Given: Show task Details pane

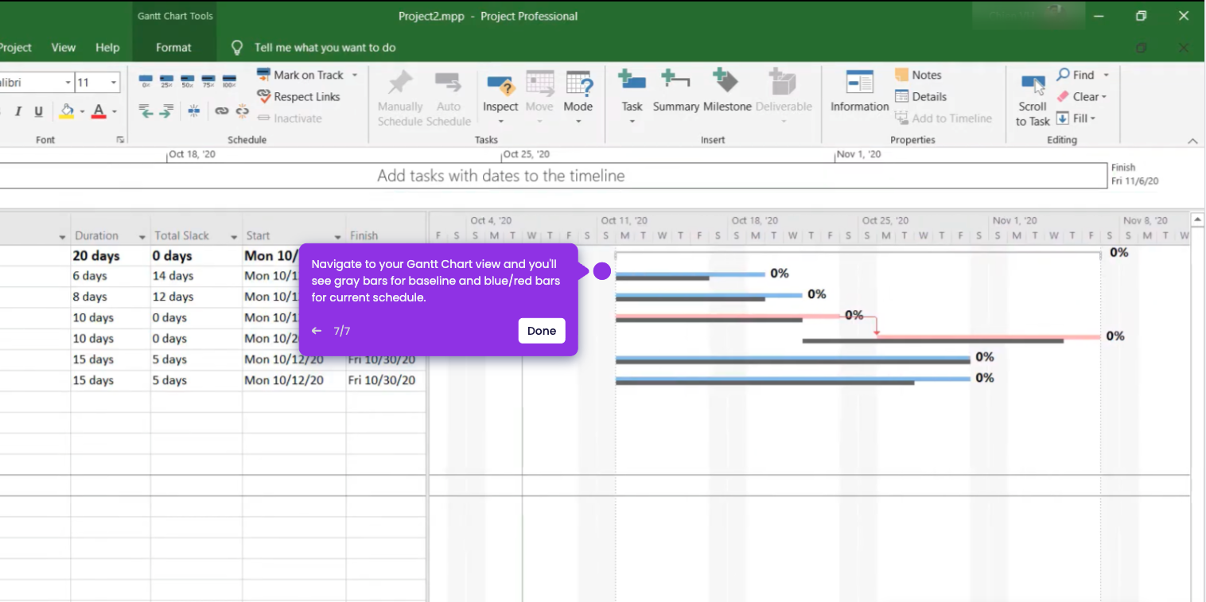Looking at the screenshot, I should tap(920, 96).
